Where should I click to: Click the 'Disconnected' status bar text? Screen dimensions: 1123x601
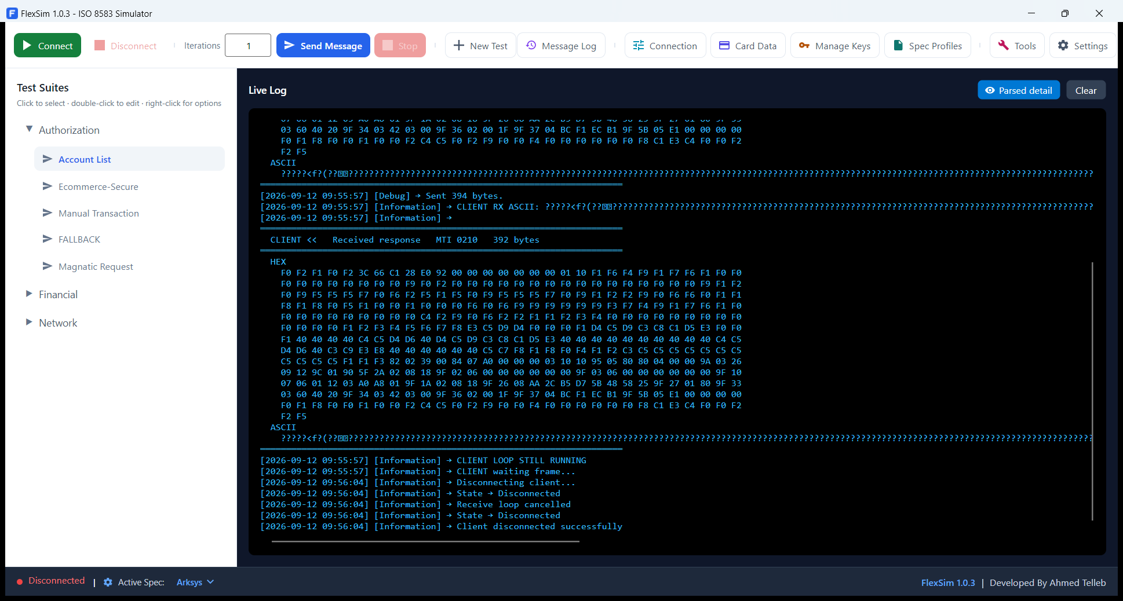(x=56, y=581)
